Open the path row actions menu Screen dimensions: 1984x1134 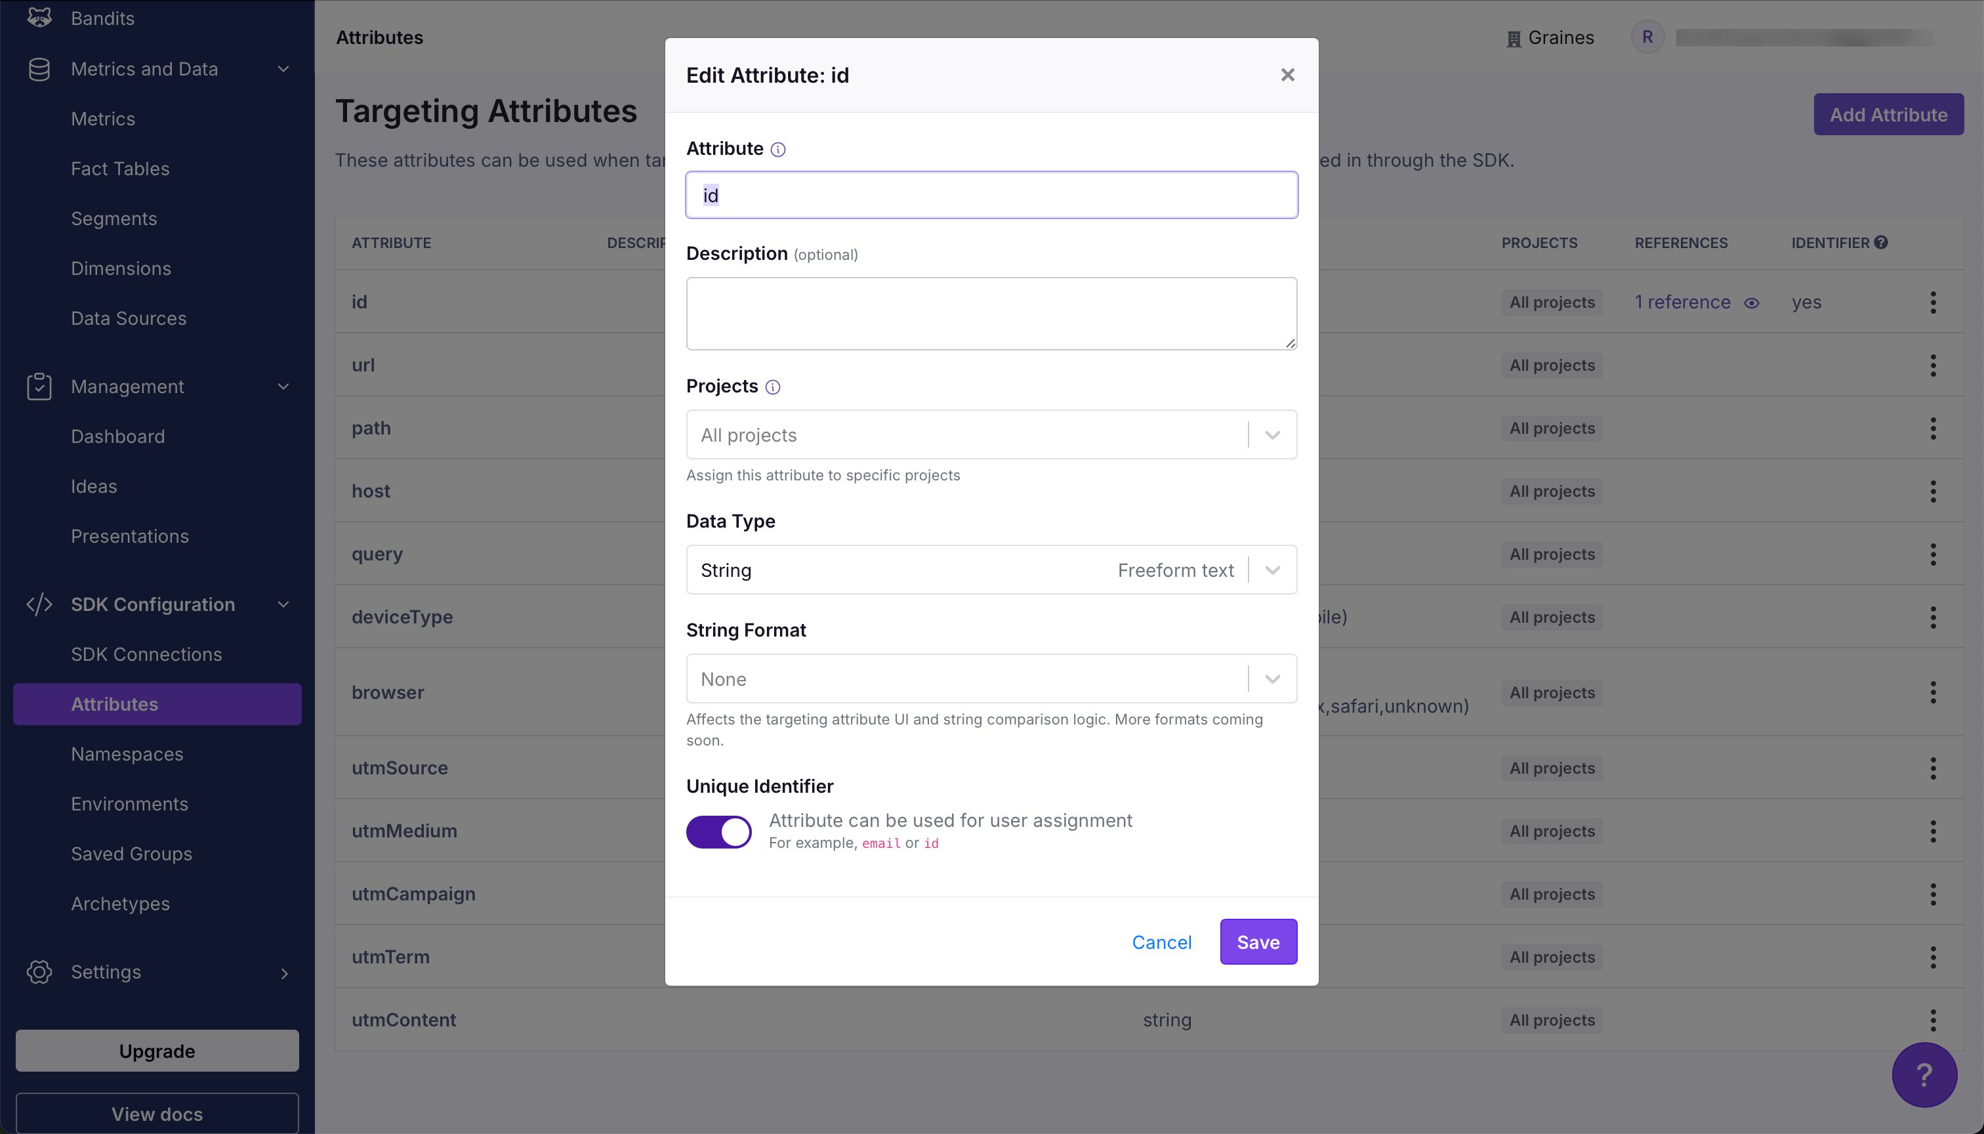(x=1933, y=429)
